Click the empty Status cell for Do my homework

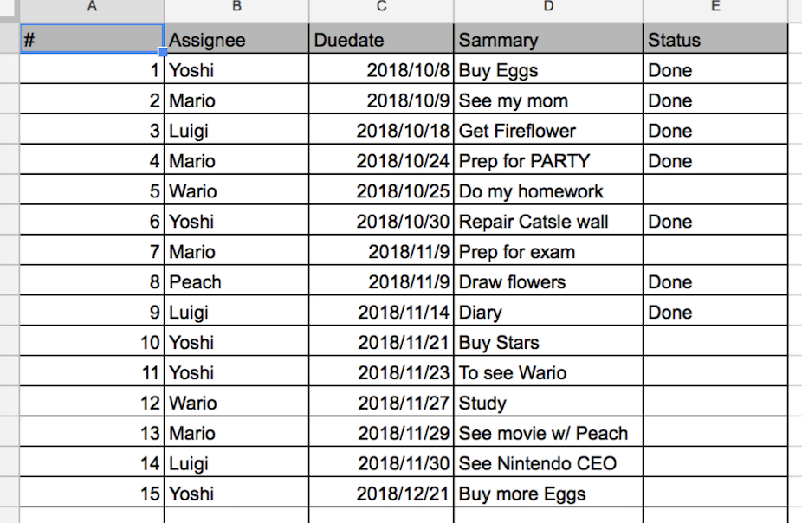(715, 190)
